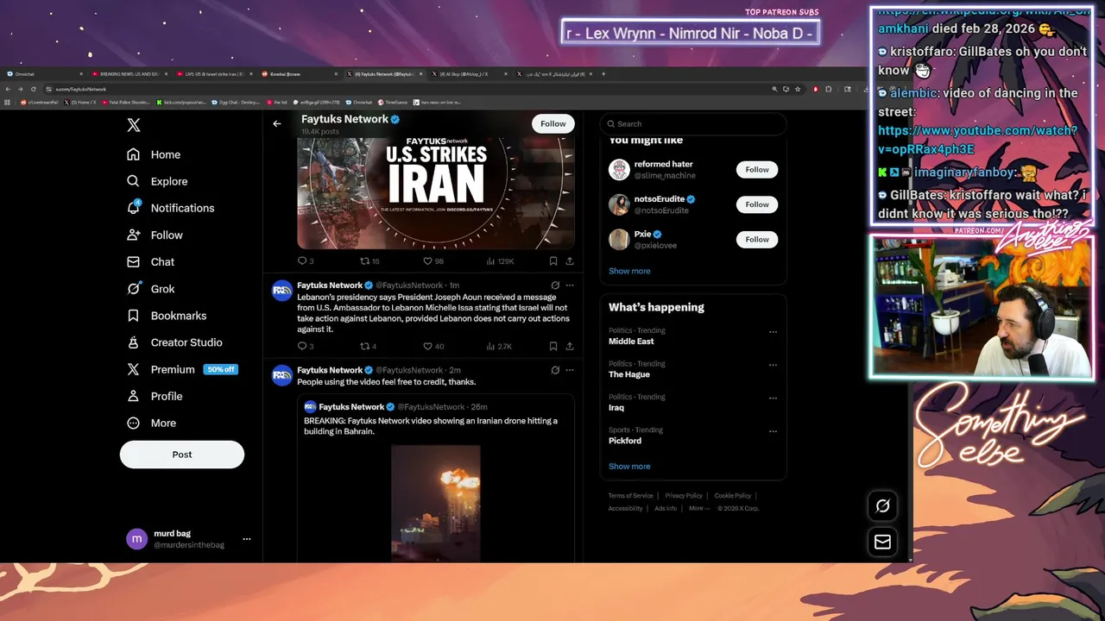View analytics of the 129K views post
This screenshot has width=1105, height=621.
(499, 260)
